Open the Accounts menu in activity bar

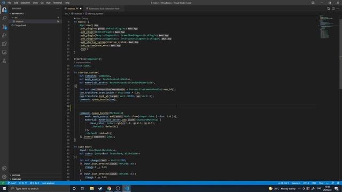[4, 168]
